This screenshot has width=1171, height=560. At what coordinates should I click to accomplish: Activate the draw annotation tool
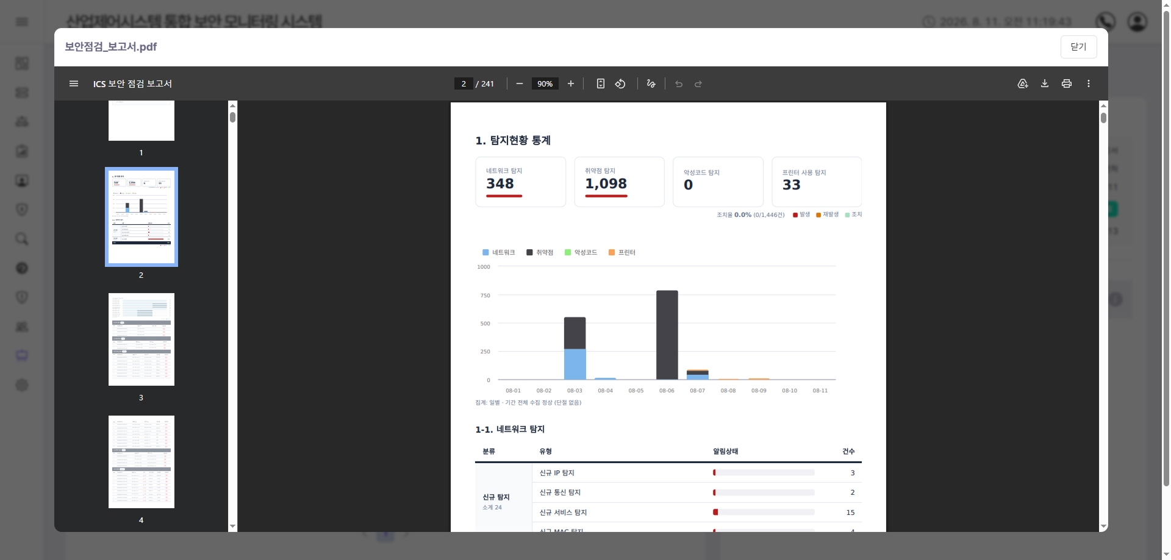651,83
